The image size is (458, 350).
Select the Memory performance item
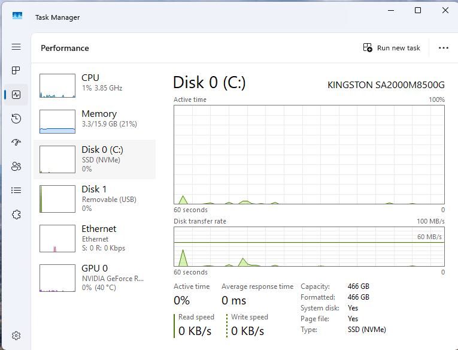(x=95, y=121)
